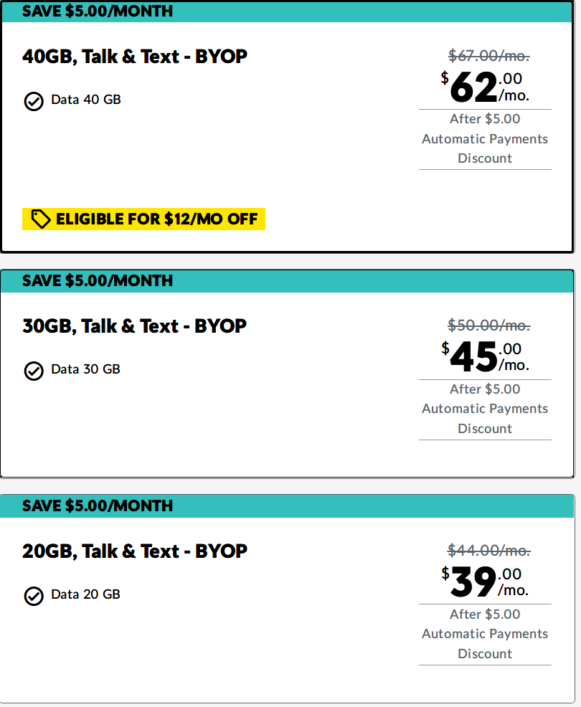Click the checkmark icon beside Data 30 GB

34,371
